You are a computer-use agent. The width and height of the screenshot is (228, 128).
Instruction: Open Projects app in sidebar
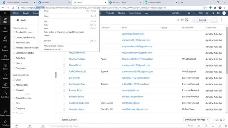5,48
